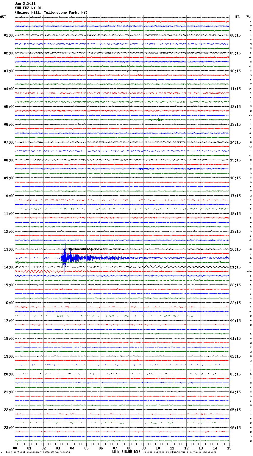Click the 13:15 UTC time label

coord(235,125)
